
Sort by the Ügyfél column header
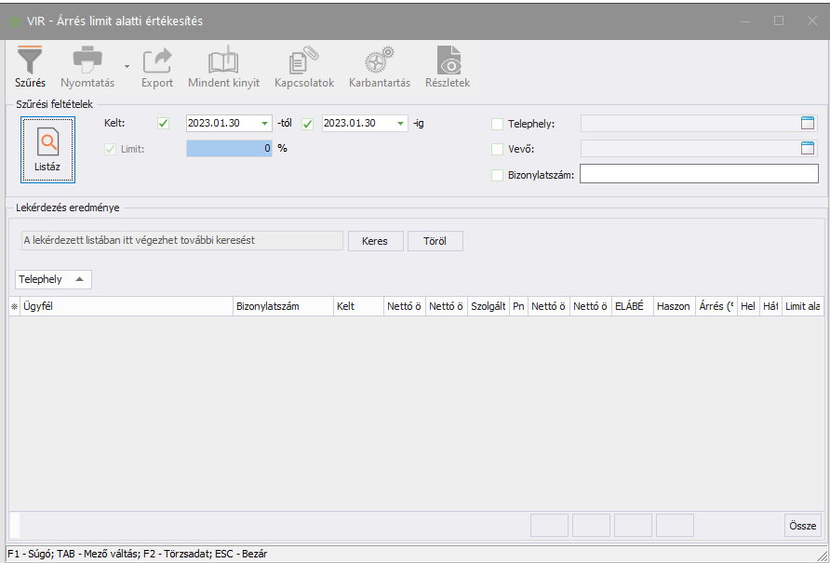(126, 306)
